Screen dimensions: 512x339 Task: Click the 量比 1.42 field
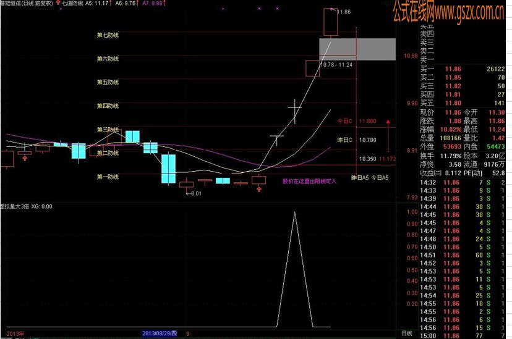[484, 138]
